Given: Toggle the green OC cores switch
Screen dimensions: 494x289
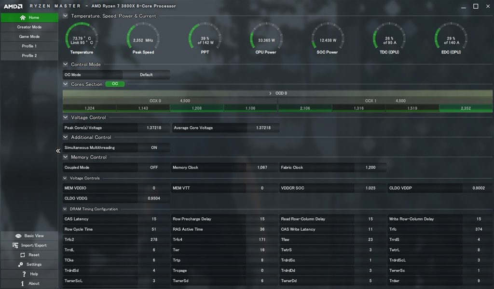Looking at the screenshot, I should point(115,84).
